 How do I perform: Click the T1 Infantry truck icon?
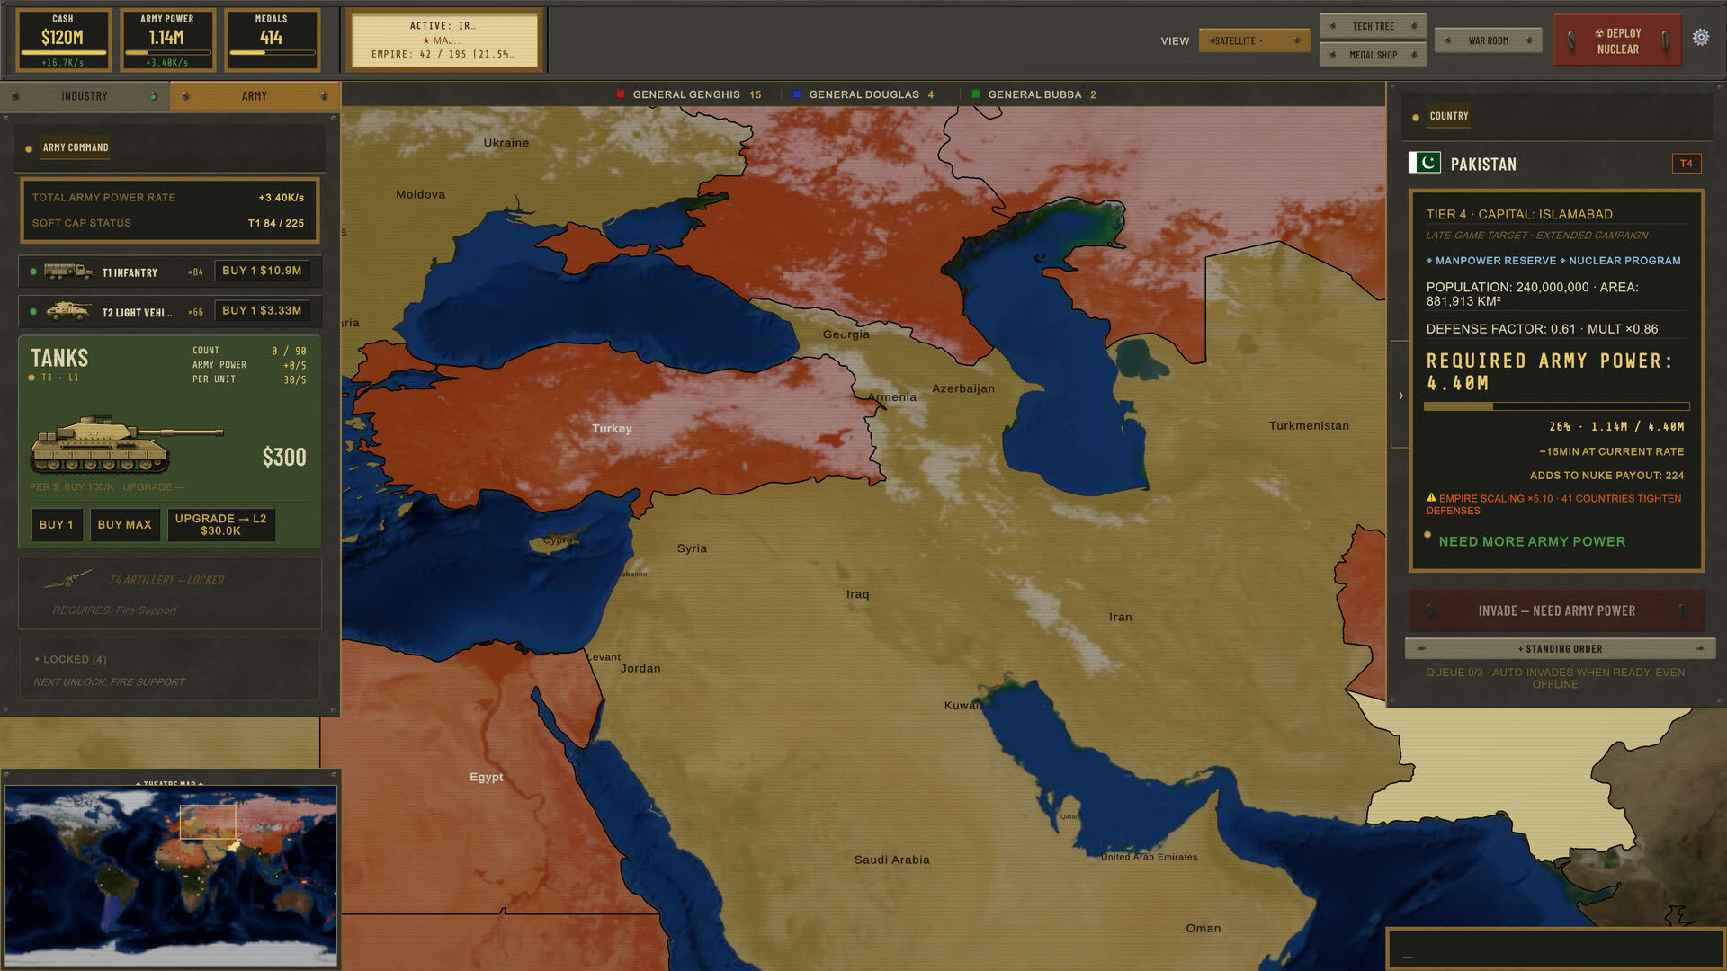click(x=67, y=271)
